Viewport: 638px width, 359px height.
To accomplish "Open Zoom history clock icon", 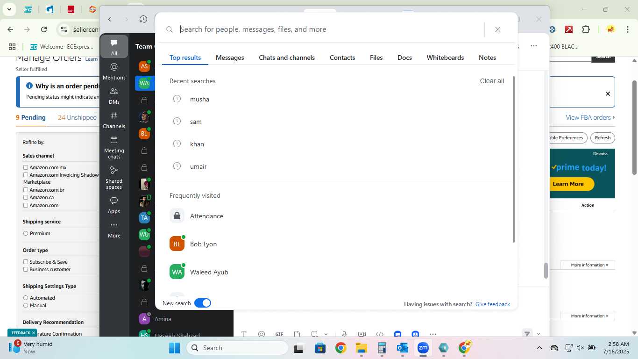I will point(143,19).
